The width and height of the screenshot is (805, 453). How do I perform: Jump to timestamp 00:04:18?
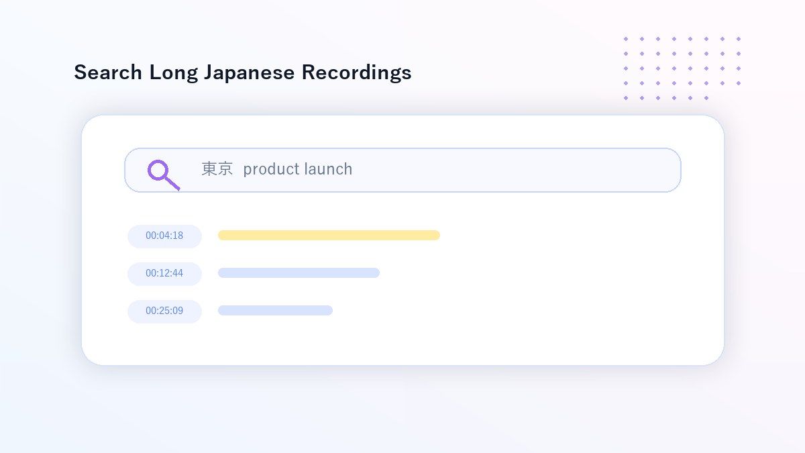click(164, 236)
